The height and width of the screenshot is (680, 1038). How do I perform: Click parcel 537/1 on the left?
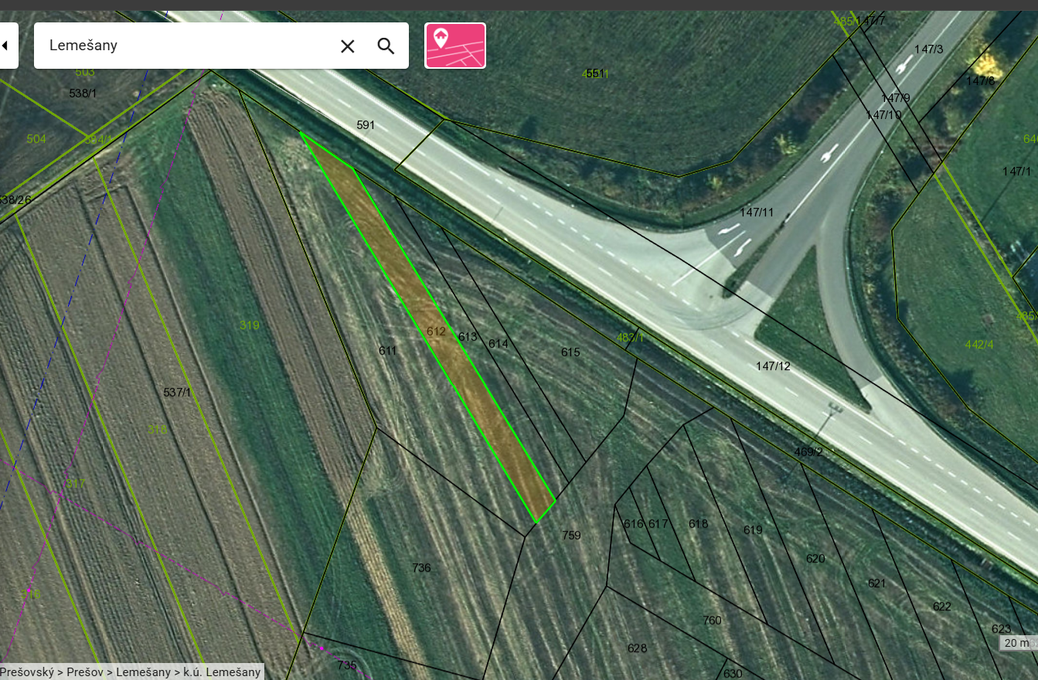click(178, 391)
